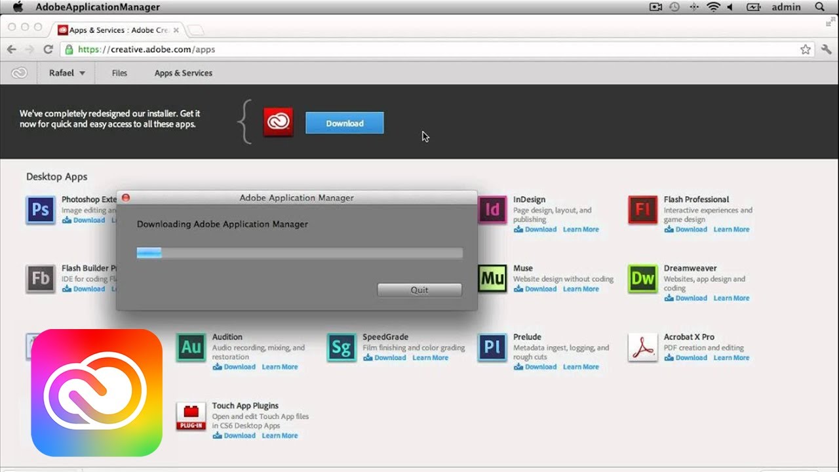
Task: Download Audition
Action: (x=234, y=367)
